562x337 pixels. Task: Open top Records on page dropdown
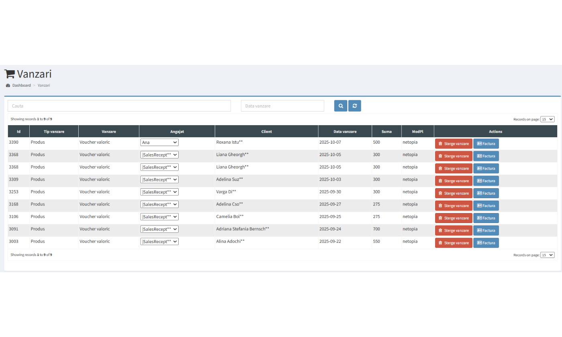547,119
